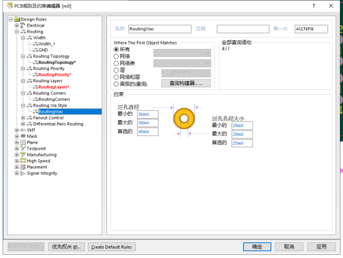
Task: Click the High Speed category icon
Action: 23,161
